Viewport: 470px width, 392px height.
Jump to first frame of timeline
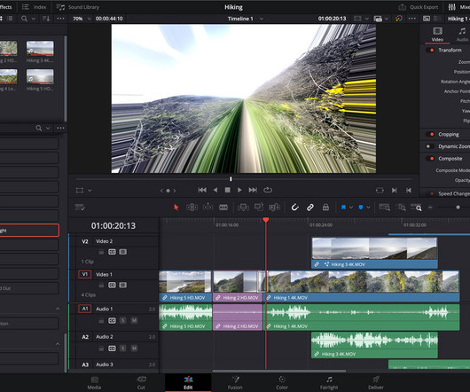[x=202, y=190]
